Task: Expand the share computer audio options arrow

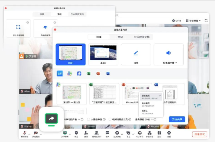Action: pyautogui.click(x=79, y=119)
